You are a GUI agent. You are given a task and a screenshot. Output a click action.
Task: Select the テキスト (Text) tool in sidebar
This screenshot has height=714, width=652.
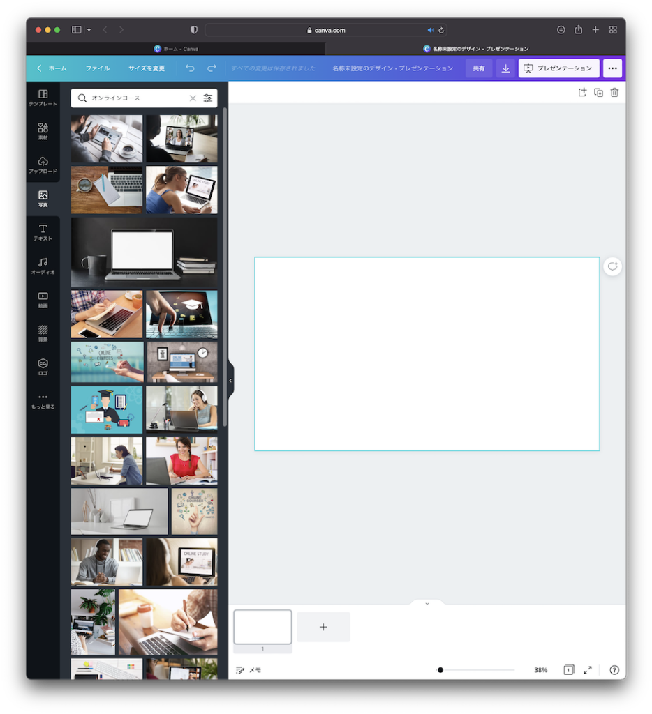(x=43, y=232)
